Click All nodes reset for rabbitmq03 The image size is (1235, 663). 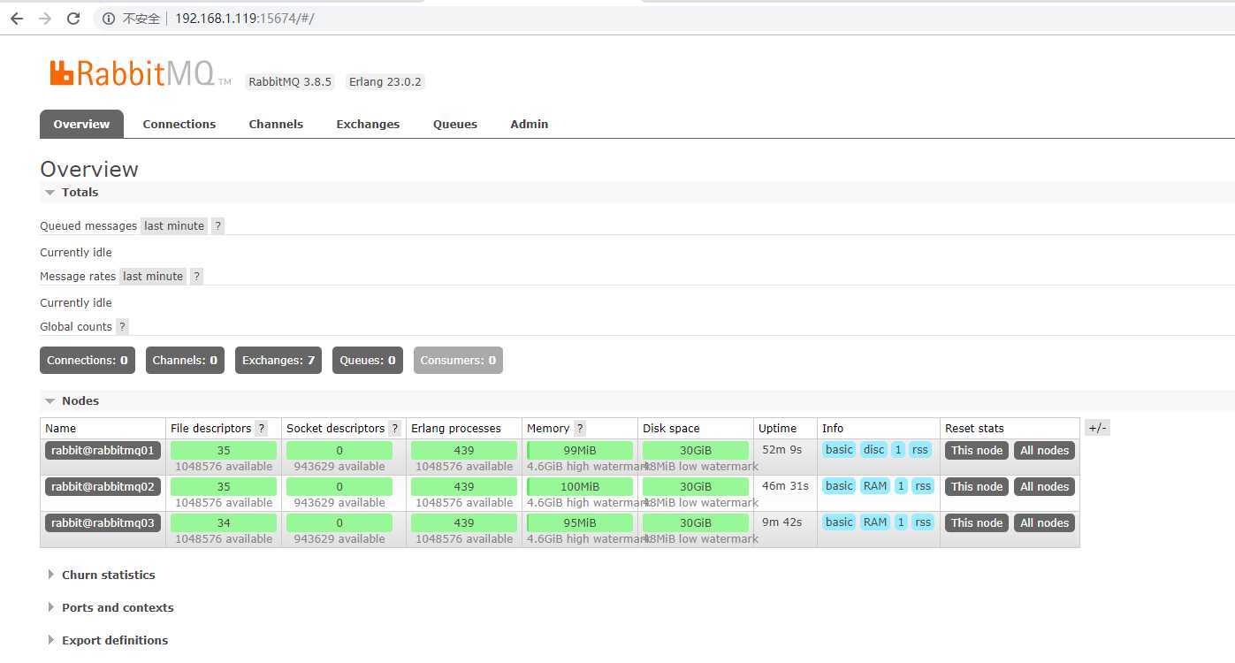point(1044,523)
